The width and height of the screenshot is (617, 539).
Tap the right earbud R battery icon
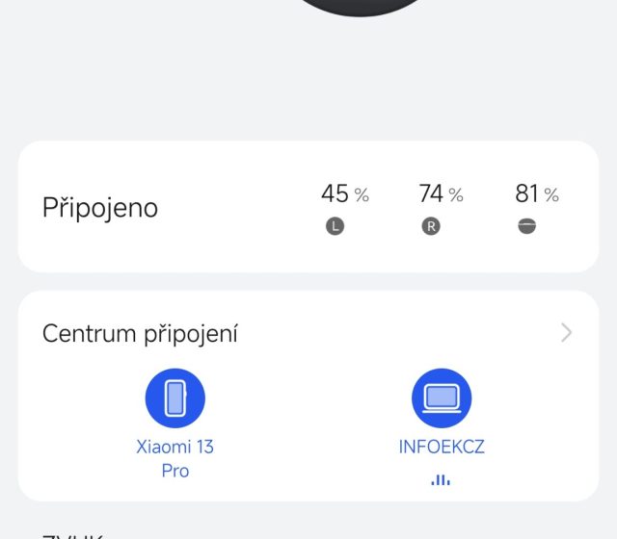[431, 227]
